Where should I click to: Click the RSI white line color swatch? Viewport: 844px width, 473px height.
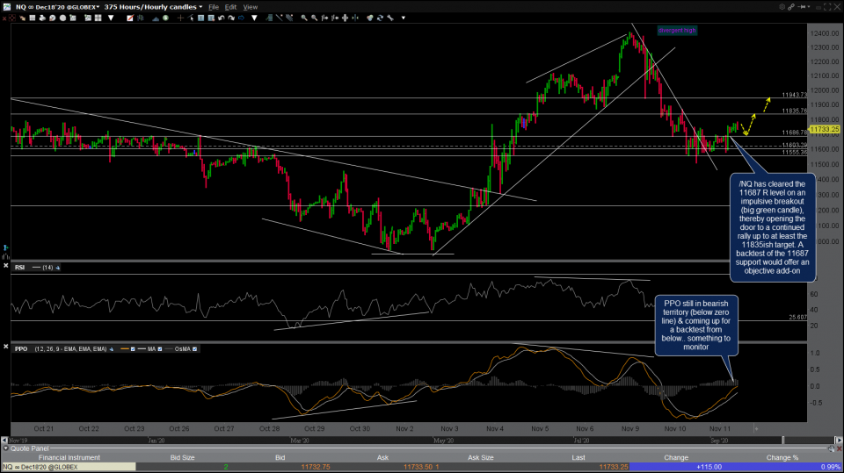pos(37,267)
